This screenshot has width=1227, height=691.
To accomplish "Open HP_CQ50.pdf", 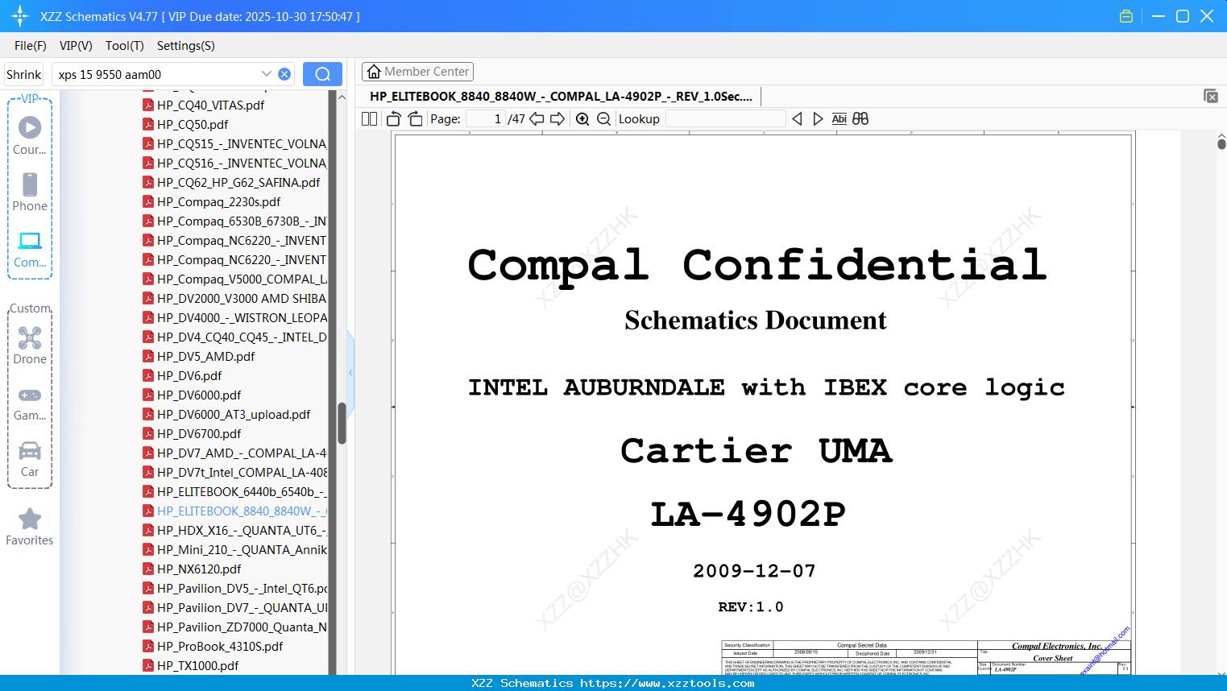I will pos(193,124).
